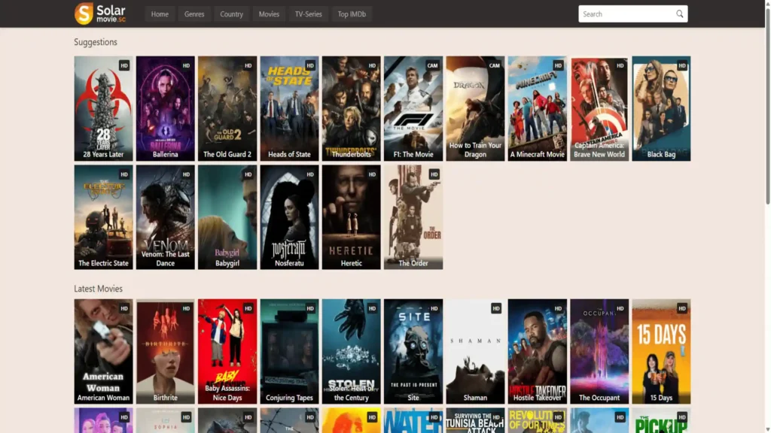Screen dimensions: 771x433
Task: Click the A Minecraft Movie poster
Action: [x=537, y=105]
